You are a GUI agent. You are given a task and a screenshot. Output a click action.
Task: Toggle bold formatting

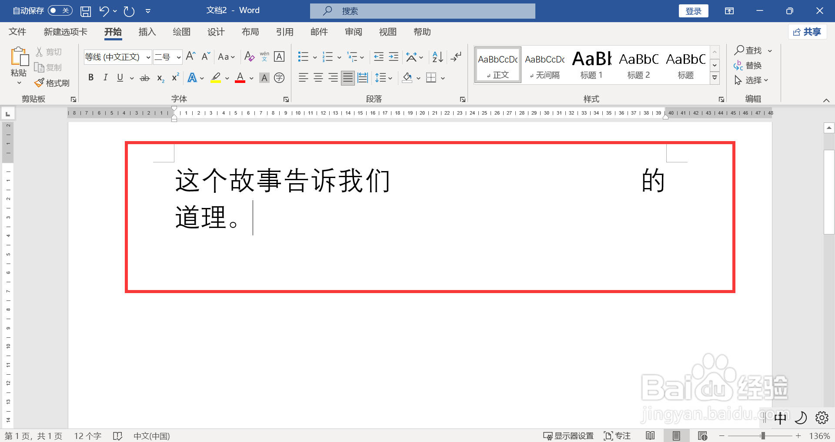pos(90,77)
